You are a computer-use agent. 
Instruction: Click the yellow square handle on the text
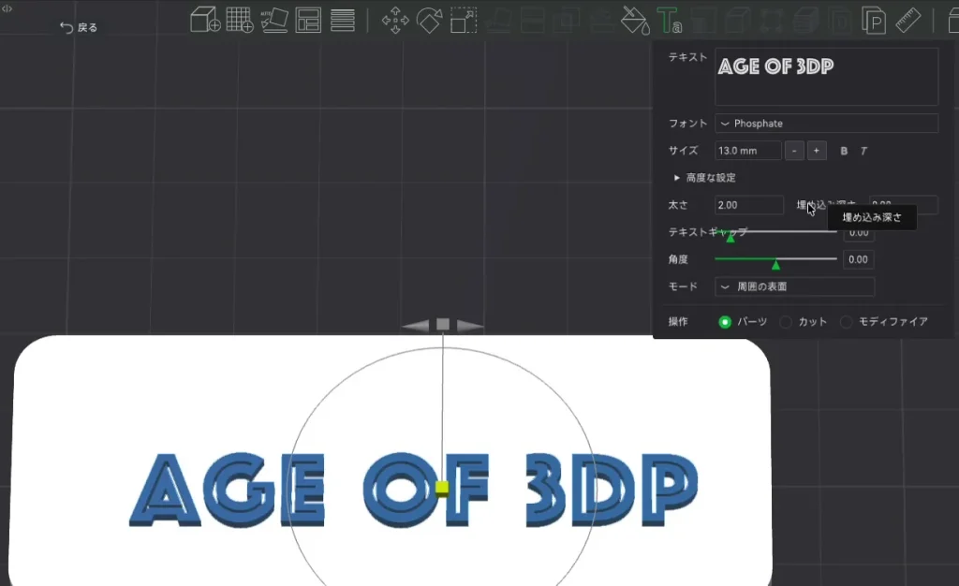(442, 488)
